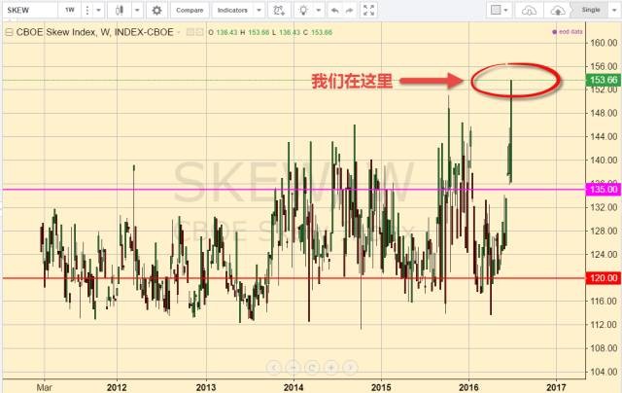Click the cloud save chart icon

tap(557, 11)
